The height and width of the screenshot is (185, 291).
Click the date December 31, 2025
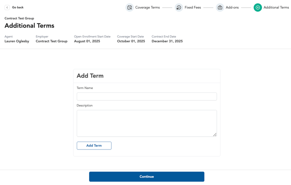[167, 41]
